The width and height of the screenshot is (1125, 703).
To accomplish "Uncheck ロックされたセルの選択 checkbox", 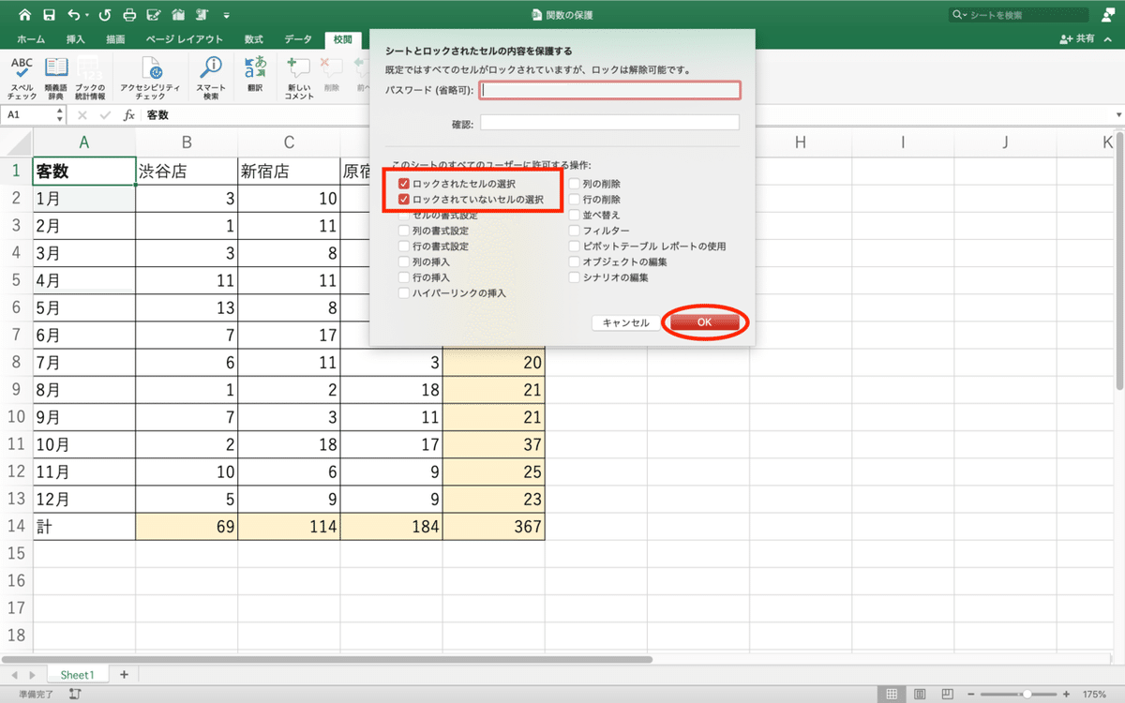I will coord(404,185).
